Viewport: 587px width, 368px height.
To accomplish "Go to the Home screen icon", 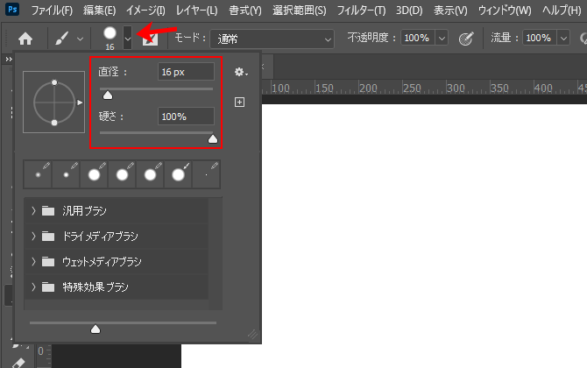I will point(25,39).
